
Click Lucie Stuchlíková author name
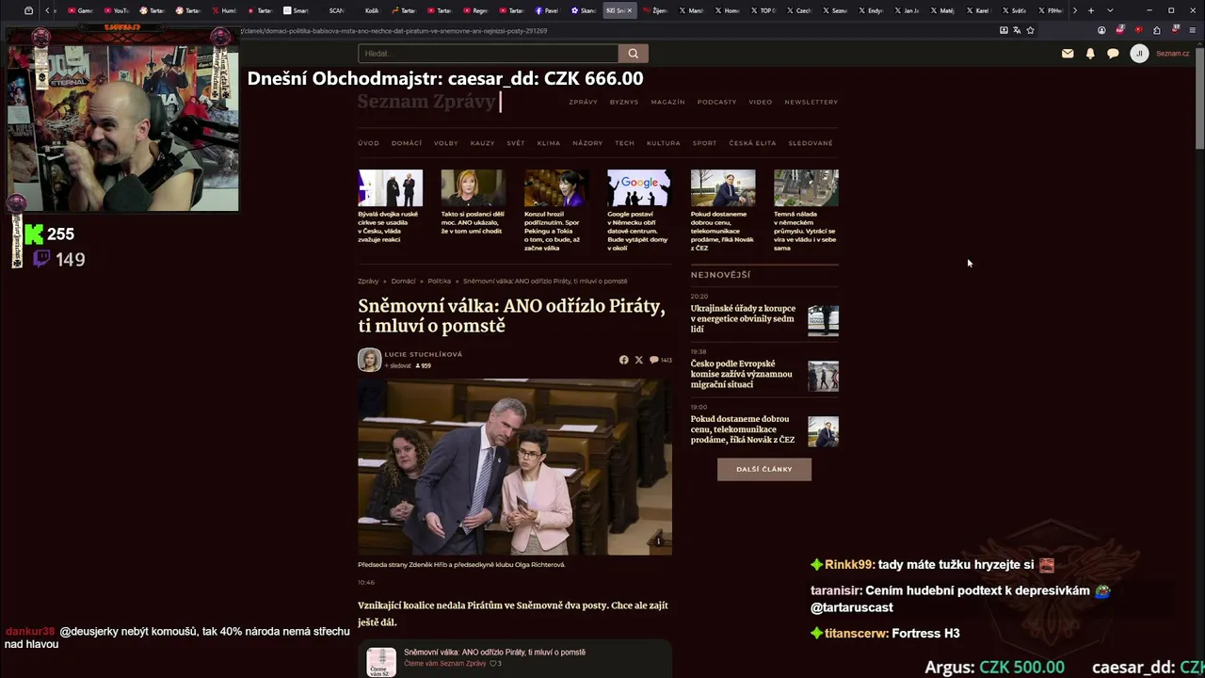pyautogui.click(x=423, y=354)
